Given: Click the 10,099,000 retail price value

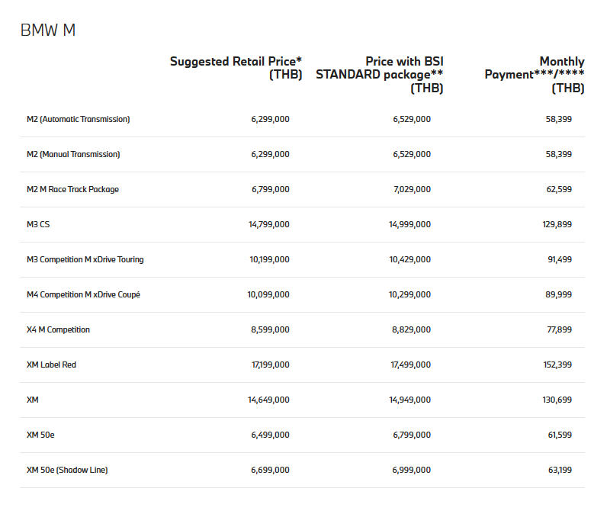Looking at the screenshot, I should 268,294.
